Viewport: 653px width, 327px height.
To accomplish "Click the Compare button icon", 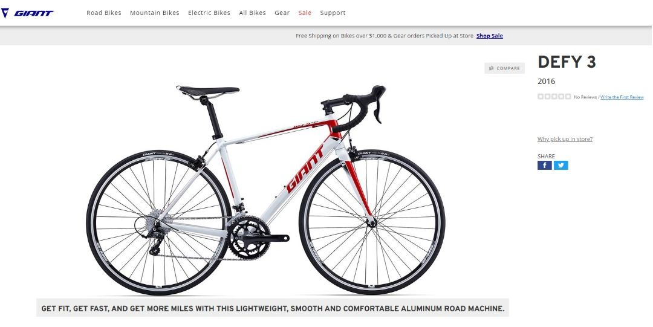I will [x=492, y=68].
